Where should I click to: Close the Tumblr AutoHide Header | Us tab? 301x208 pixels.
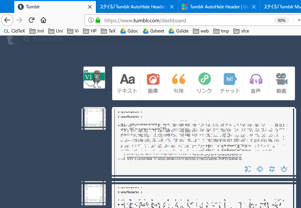click(253, 7)
